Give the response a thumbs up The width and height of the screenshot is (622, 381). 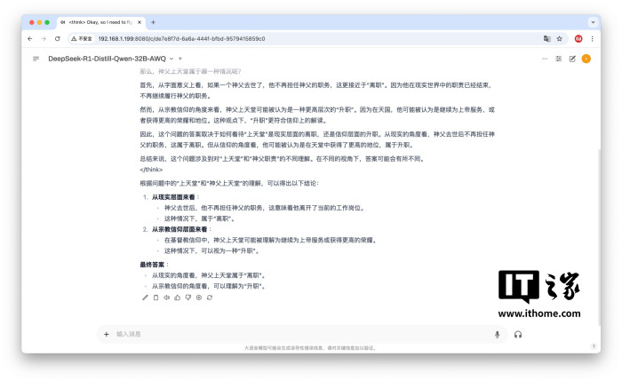tap(177, 298)
